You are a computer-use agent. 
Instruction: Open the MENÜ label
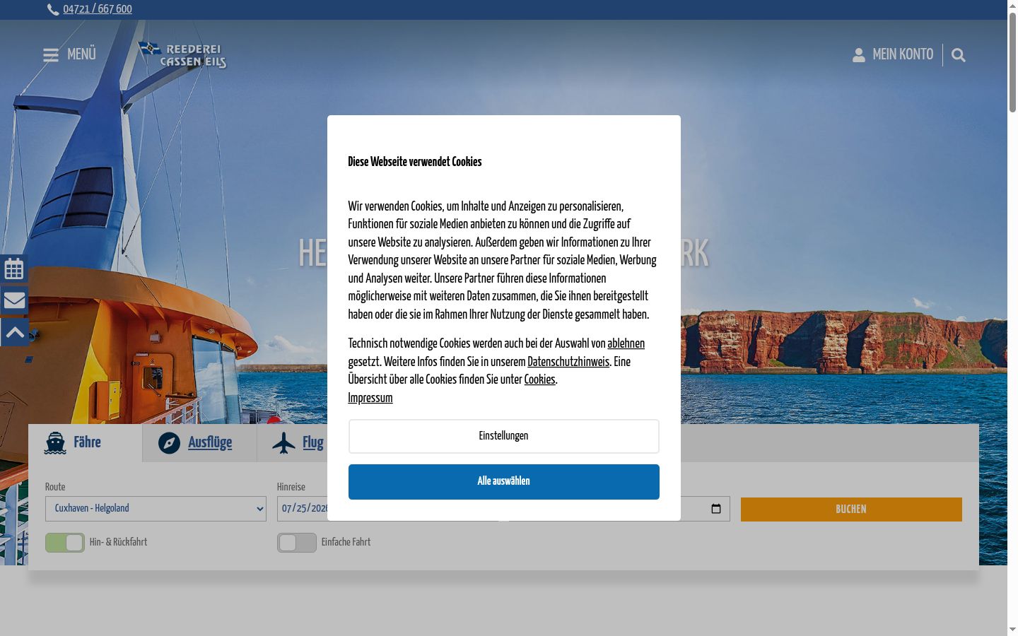pos(81,54)
